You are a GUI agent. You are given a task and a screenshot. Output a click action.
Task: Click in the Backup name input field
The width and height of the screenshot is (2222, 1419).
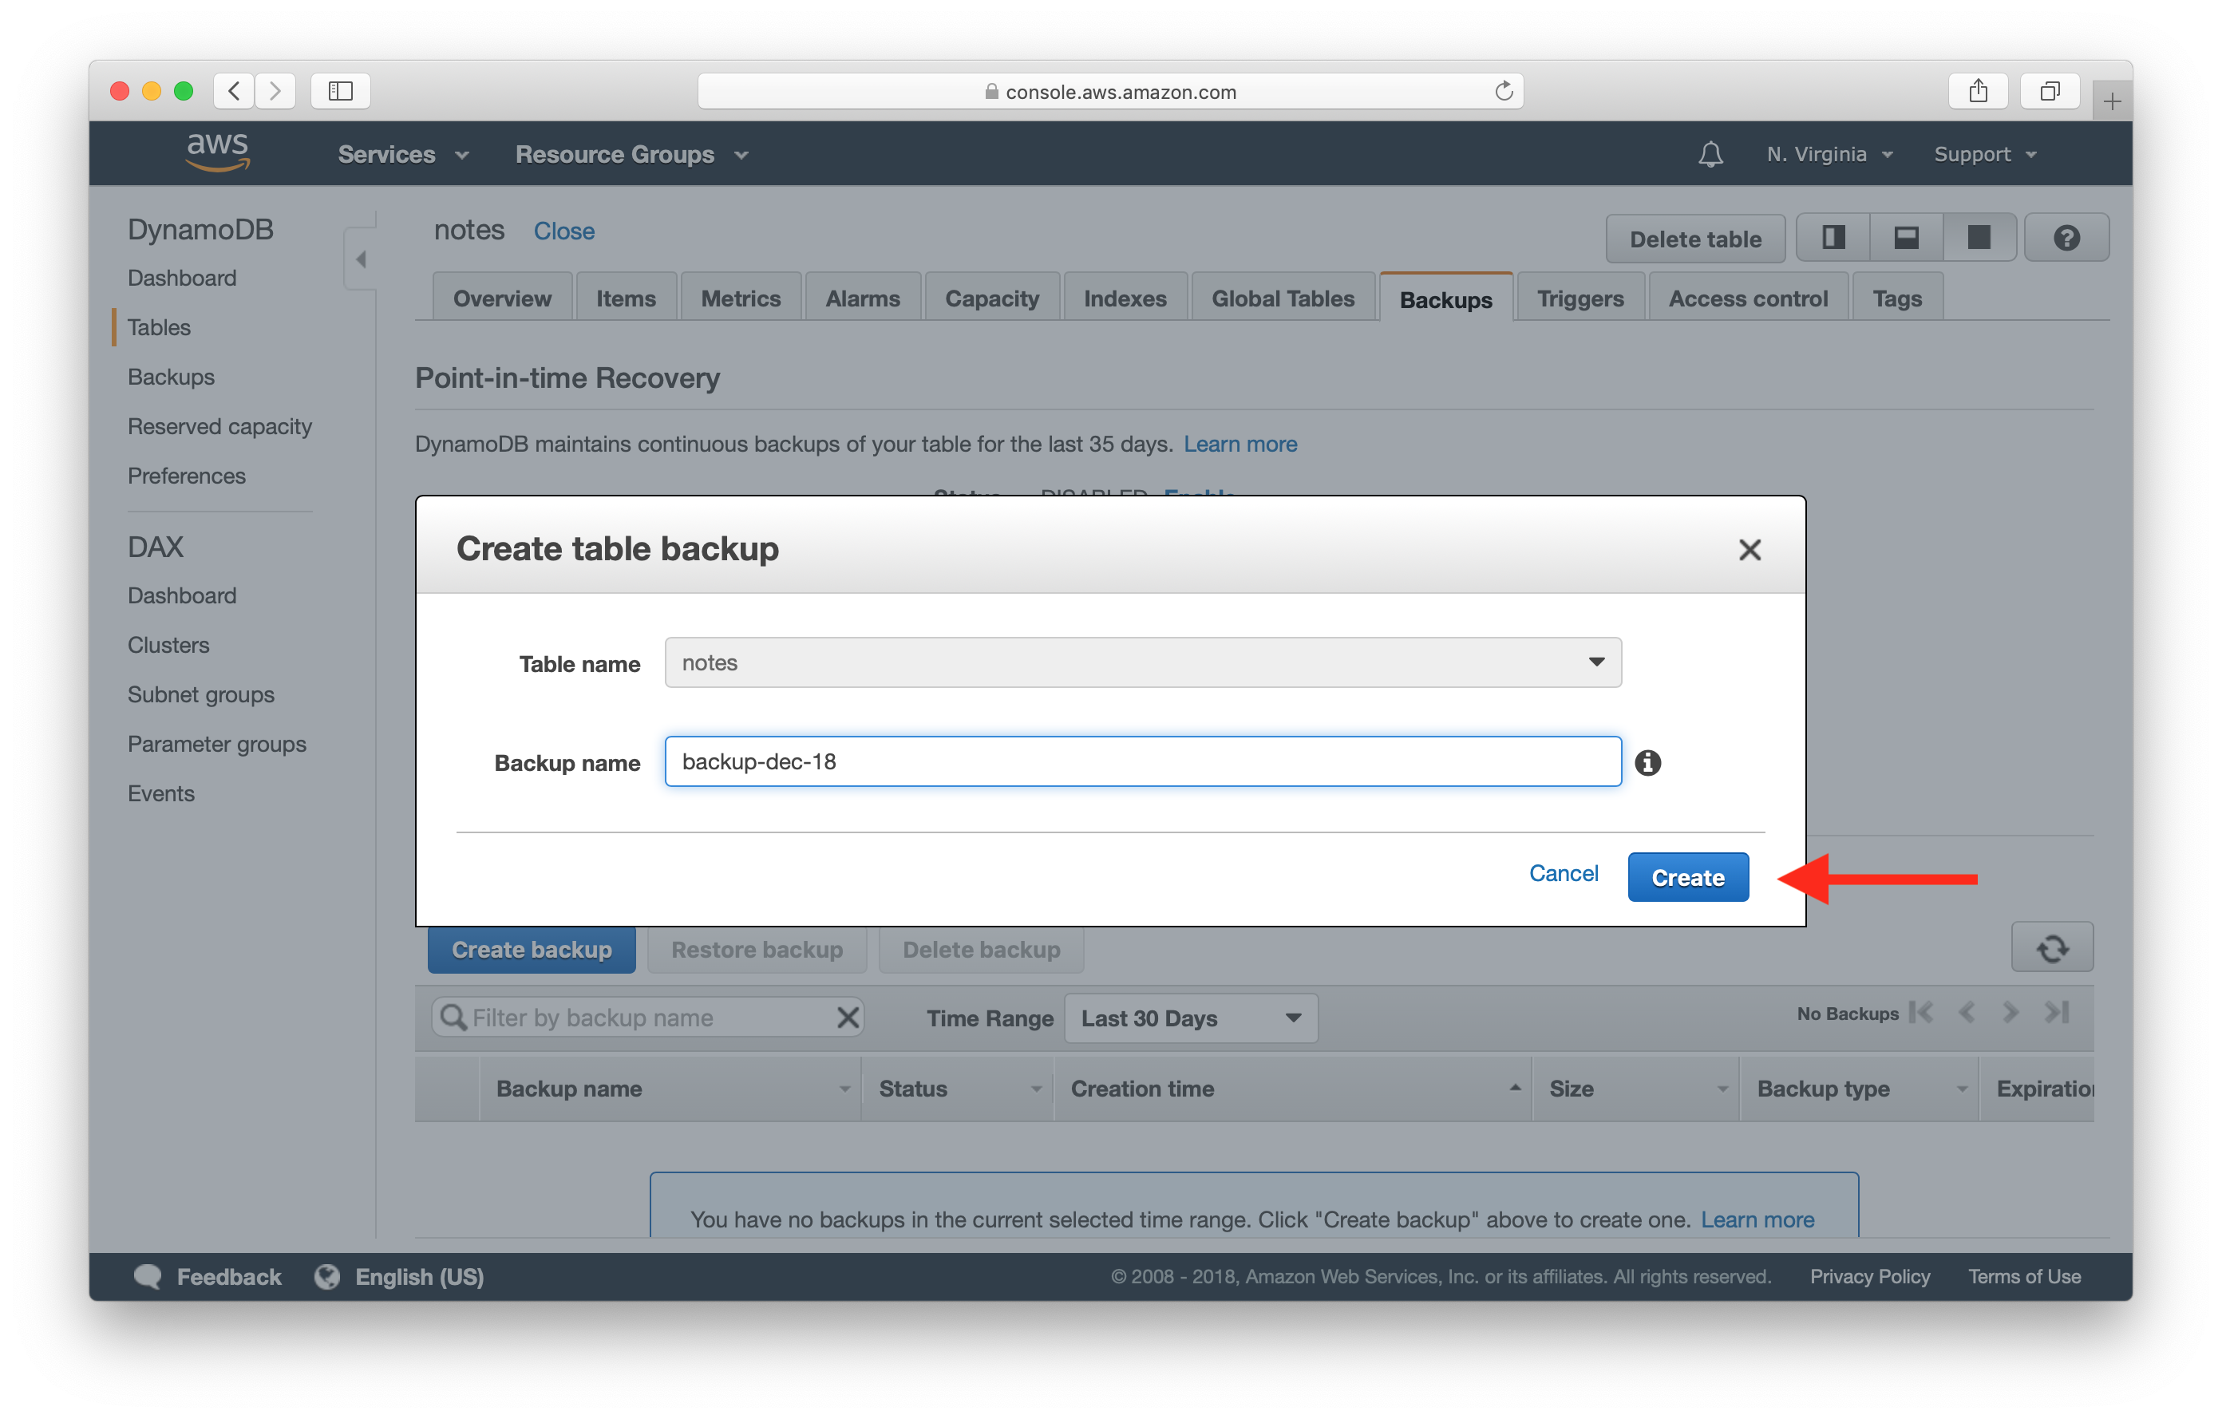[x=1144, y=761]
